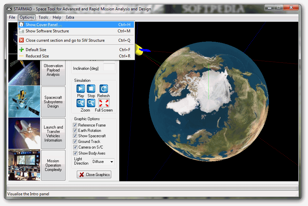
Task: Click the house icon beside Show Cover Panel
Action: tap(21, 25)
